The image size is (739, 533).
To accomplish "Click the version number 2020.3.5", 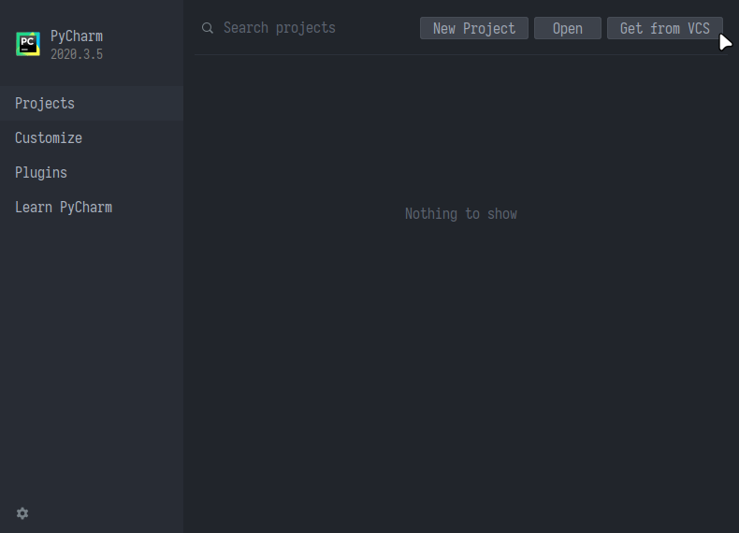I will [77, 54].
